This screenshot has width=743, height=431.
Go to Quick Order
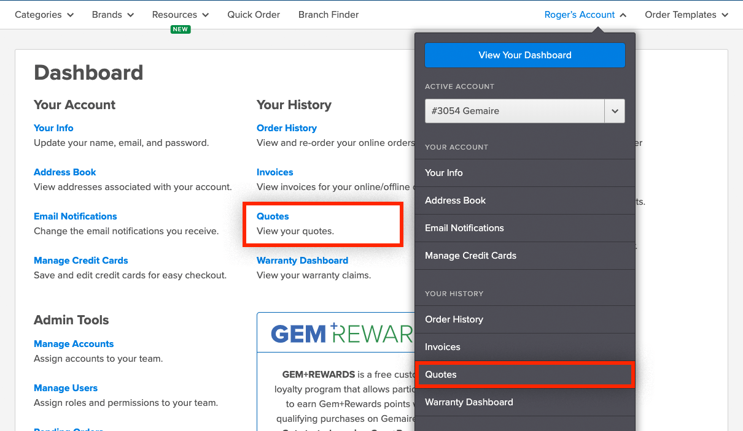[x=254, y=15]
